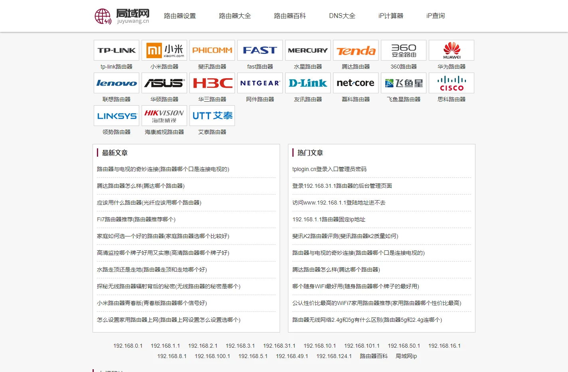Read 访问www.192.168.1.1登陆地址进不去 article
Image resolution: width=568 pixels, height=372 pixels.
click(x=339, y=203)
